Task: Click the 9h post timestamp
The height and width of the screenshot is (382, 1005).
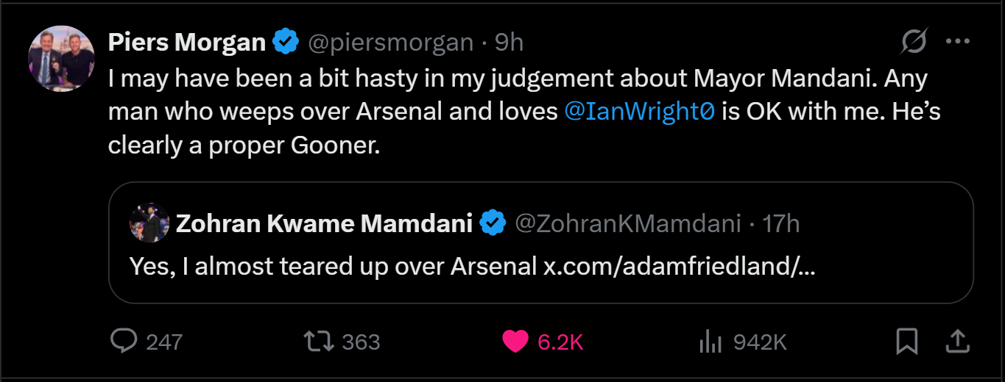Action: pos(509,43)
